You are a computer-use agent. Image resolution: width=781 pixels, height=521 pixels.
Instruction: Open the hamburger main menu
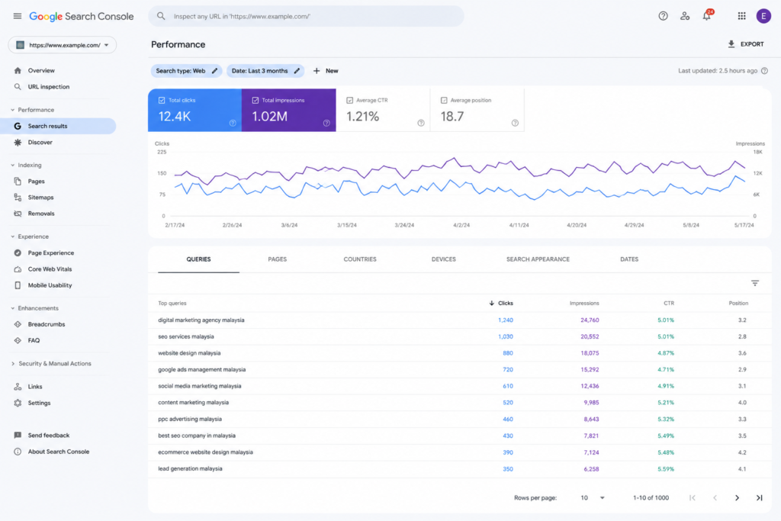[18, 16]
